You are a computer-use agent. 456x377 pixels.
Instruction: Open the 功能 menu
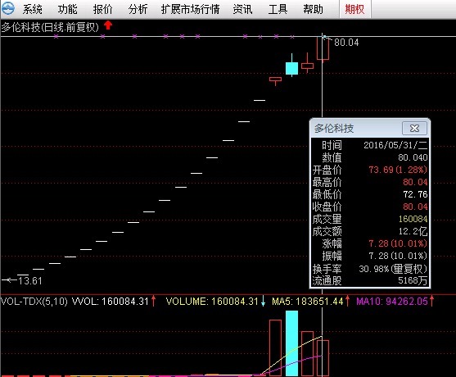[67, 9]
